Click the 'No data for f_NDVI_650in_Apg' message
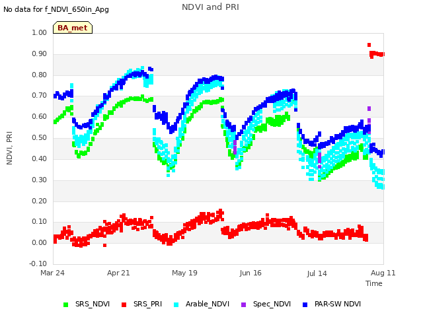The width and height of the screenshot is (423, 317). click(x=56, y=9)
